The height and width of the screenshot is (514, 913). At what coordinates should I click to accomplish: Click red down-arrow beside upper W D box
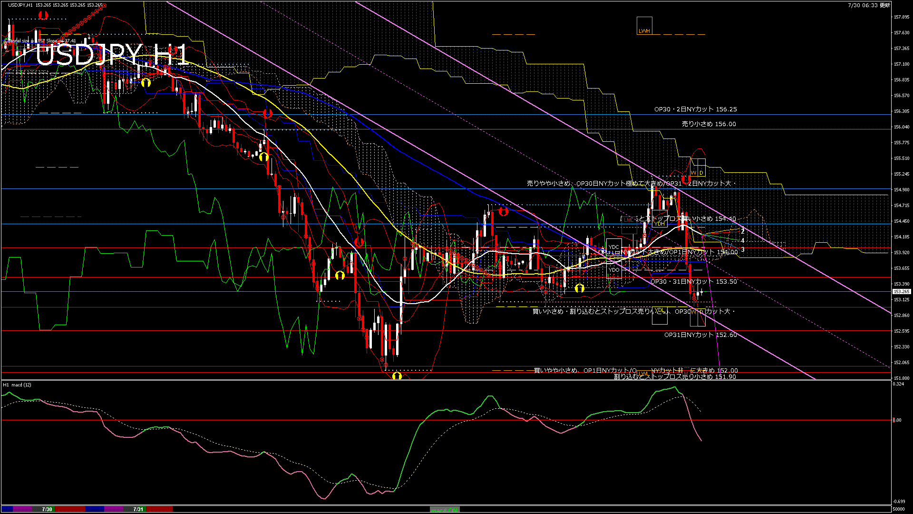(x=686, y=179)
